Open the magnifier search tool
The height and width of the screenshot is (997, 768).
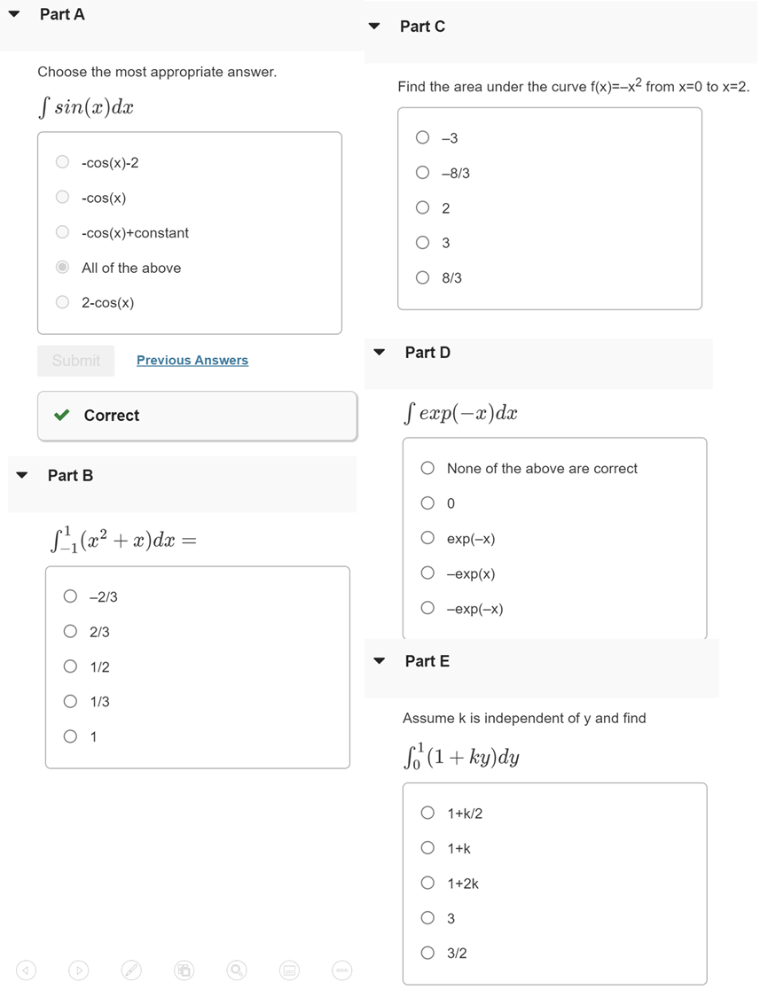click(236, 970)
